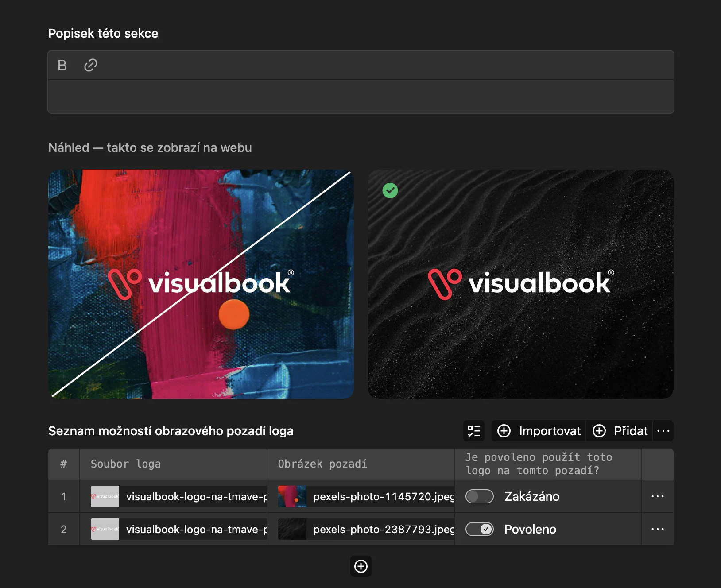Toggle bold formatting in description editor
The width and height of the screenshot is (721, 588).
pyautogui.click(x=62, y=65)
